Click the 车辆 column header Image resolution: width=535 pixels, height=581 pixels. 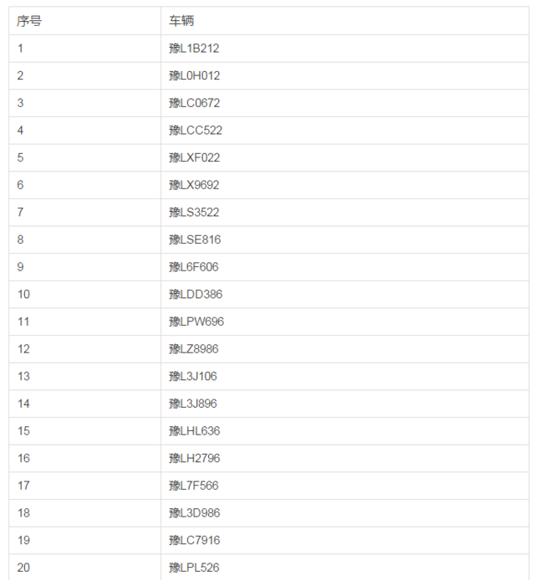pos(181,21)
